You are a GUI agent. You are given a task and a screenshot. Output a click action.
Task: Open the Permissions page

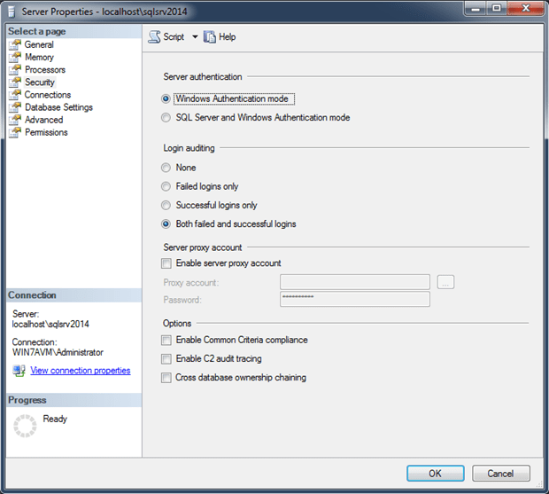46,132
